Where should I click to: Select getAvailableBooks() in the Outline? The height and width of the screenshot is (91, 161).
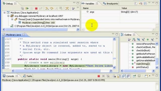pyautogui.click(x=146, y=57)
